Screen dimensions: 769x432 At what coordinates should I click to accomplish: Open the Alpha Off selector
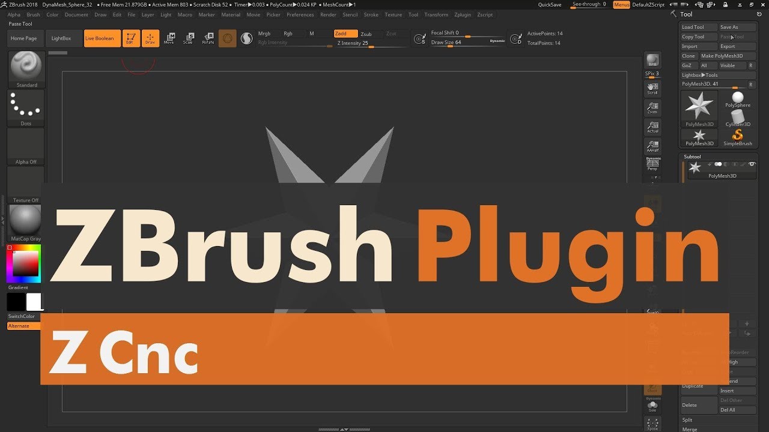(26, 146)
